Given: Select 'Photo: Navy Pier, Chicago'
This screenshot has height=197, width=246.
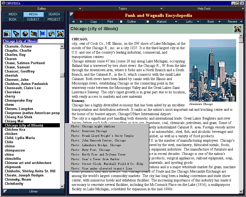Looking at the screenshot, I should [x=107, y=150].
